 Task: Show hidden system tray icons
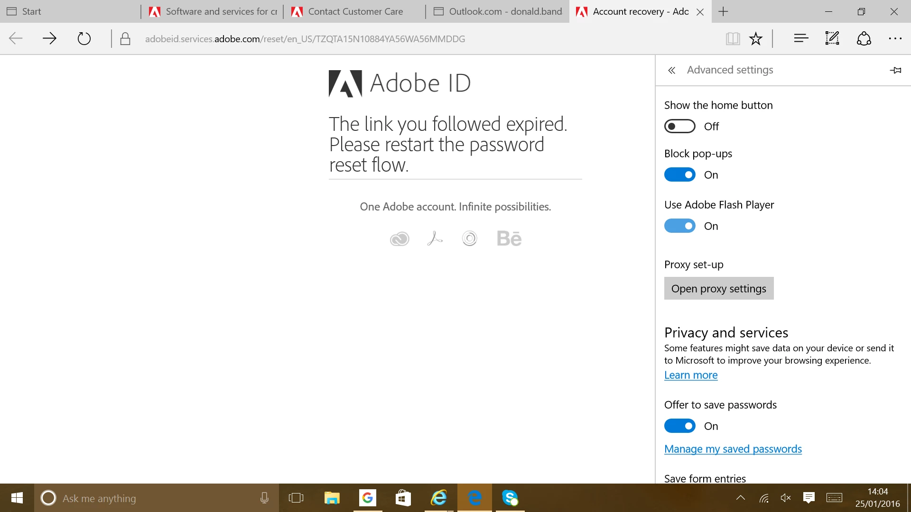740,498
